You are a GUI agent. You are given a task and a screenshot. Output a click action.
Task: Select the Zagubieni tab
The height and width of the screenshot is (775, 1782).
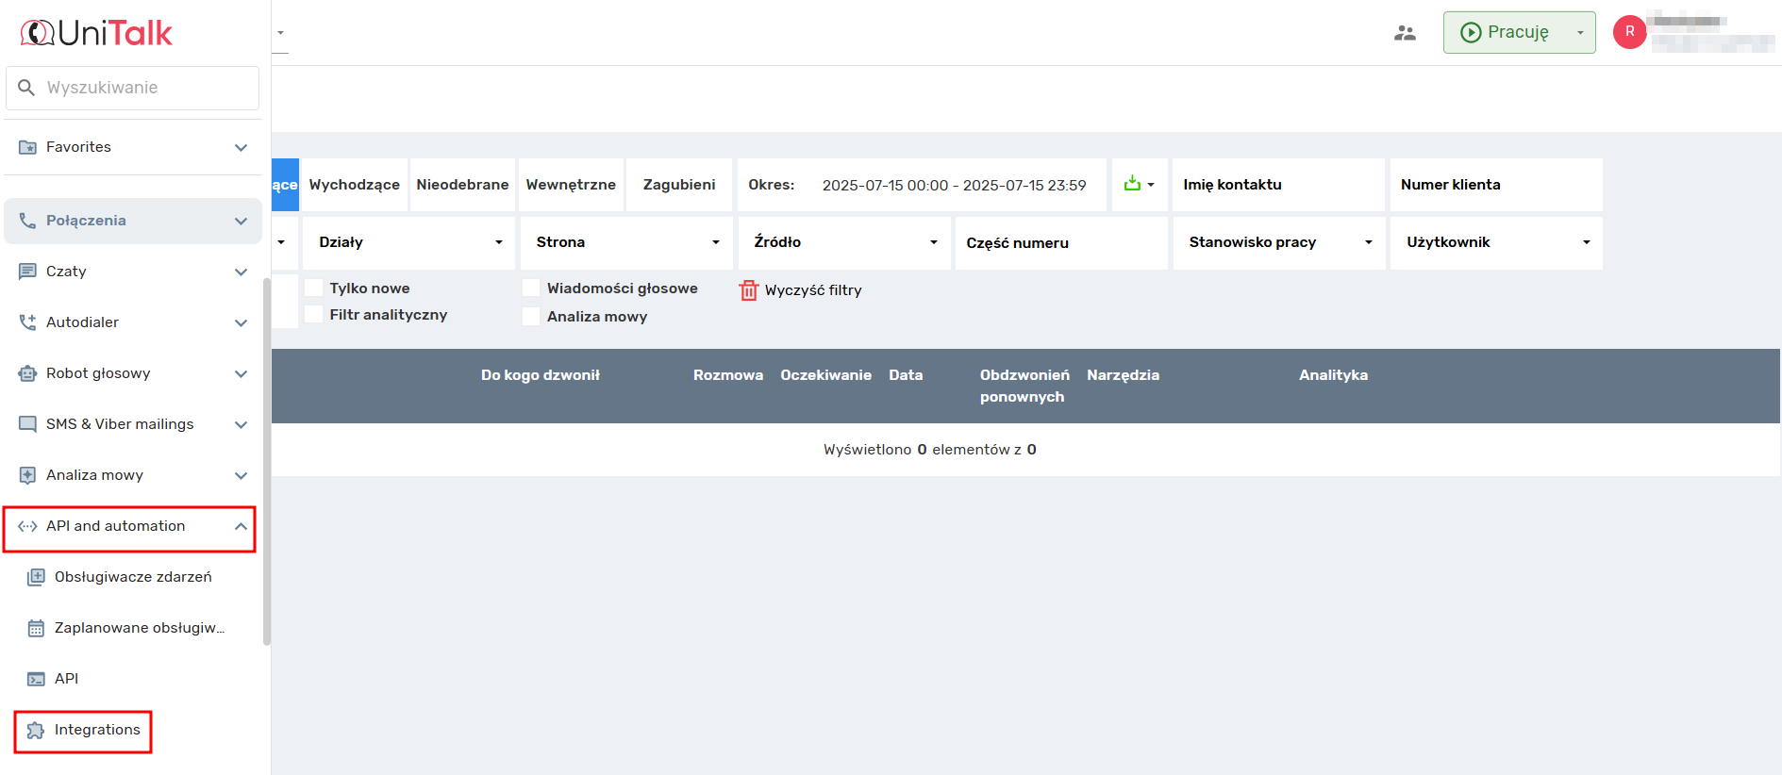(679, 185)
